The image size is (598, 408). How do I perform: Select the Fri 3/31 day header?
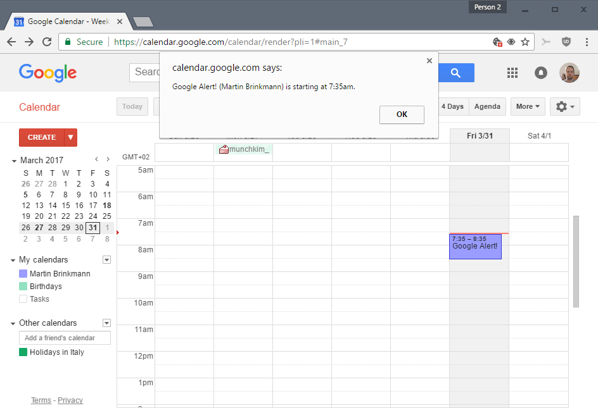click(480, 136)
